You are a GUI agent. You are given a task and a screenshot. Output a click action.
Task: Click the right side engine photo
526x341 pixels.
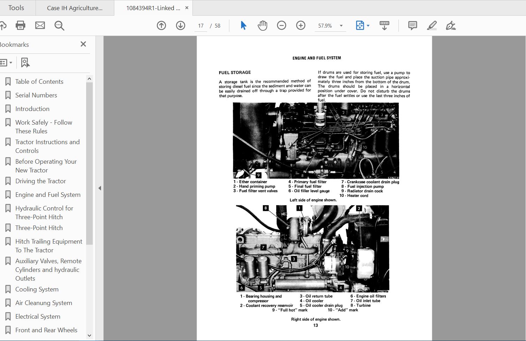313,249
